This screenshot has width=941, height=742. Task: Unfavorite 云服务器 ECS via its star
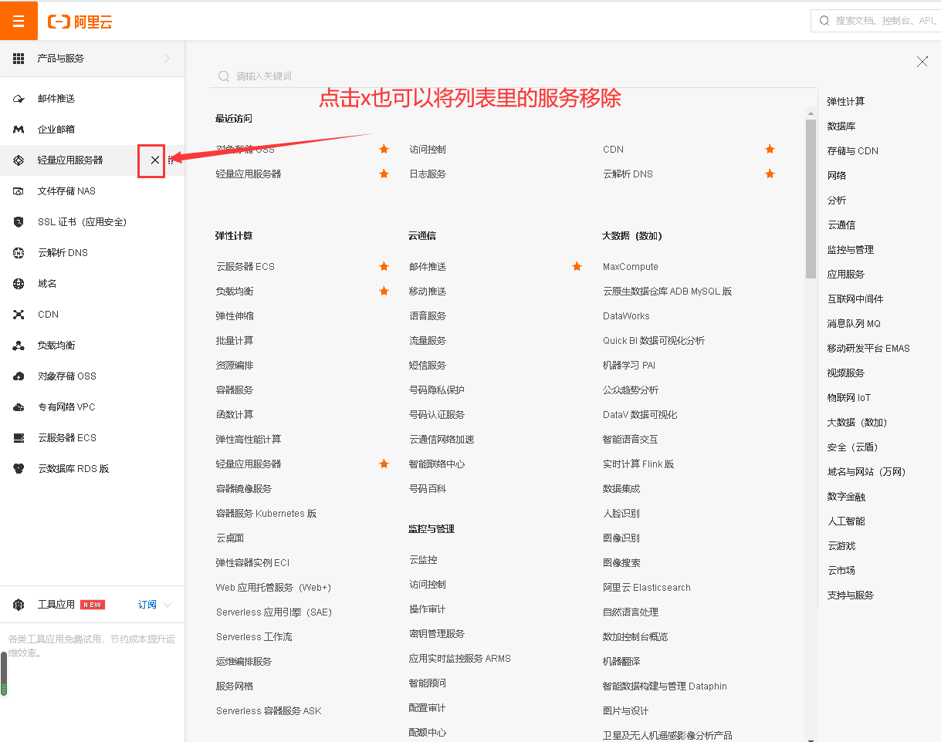point(384,267)
